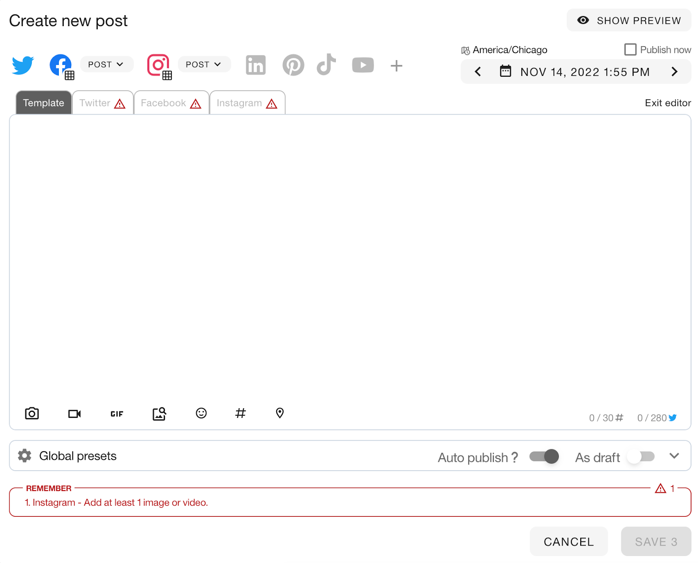Add a photo with camera icon
The width and height of the screenshot is (698, 563).
click(x=32, y=413)
